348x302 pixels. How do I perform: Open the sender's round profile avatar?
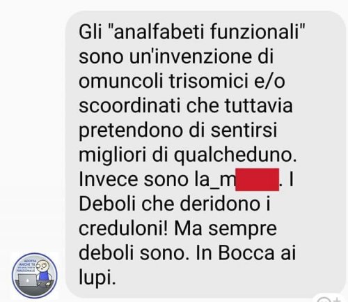tap(35, 275)
